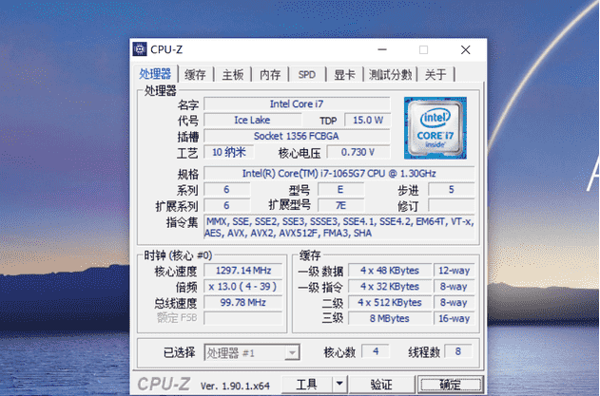Screen dimensions: 600x396
Task: Click the core speed 1297.14 MHz
Action: click(243, 271)
